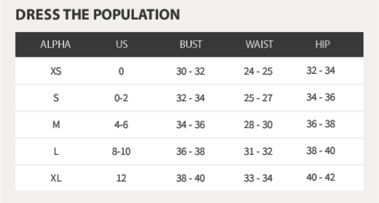Select bust measurement 38 - 40
Image resolution: width=379 pixels, height=203 pixels.
point(190,178)
